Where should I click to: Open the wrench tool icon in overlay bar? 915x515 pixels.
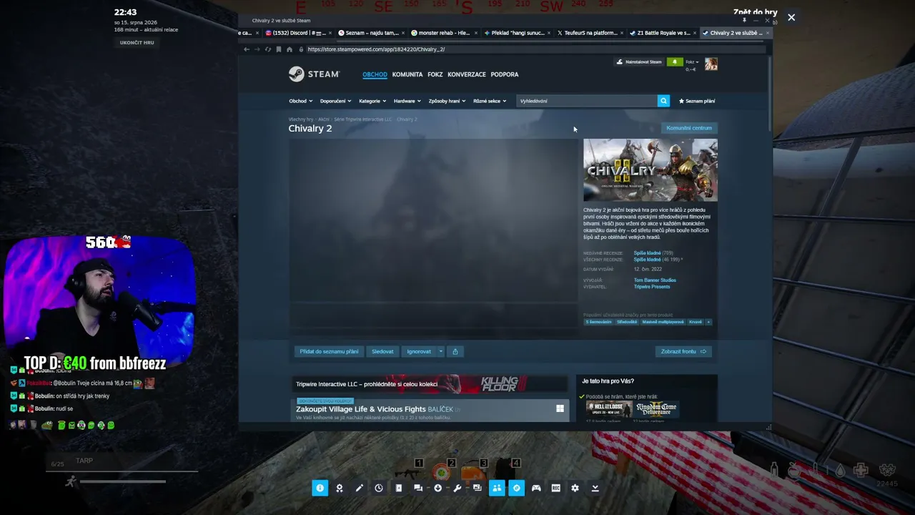[457, 488]
